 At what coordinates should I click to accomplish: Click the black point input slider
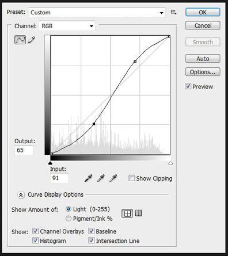pos(50,163)
